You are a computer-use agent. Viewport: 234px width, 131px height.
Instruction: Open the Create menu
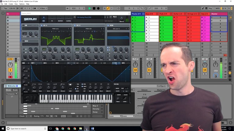tap(11, 4)
